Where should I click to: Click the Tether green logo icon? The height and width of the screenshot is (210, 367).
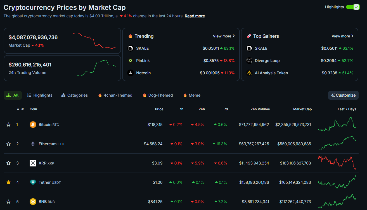[33, 182]
